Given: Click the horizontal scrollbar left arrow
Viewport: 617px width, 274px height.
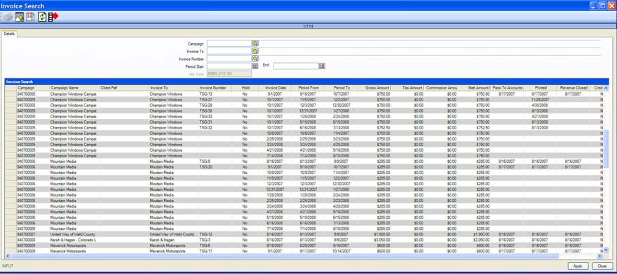Looking at the screenshot, I should [x=8, y=256].
